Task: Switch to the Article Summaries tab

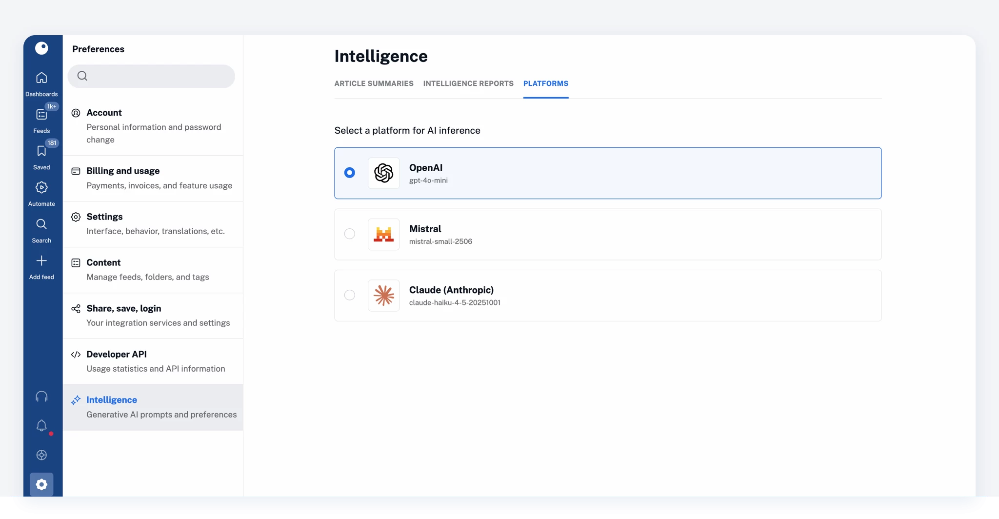Action: click(x=374, y=83)
